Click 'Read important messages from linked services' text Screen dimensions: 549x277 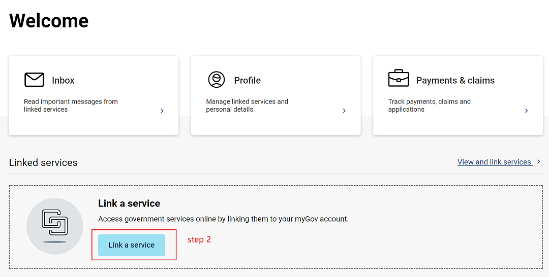pos(71,106)
